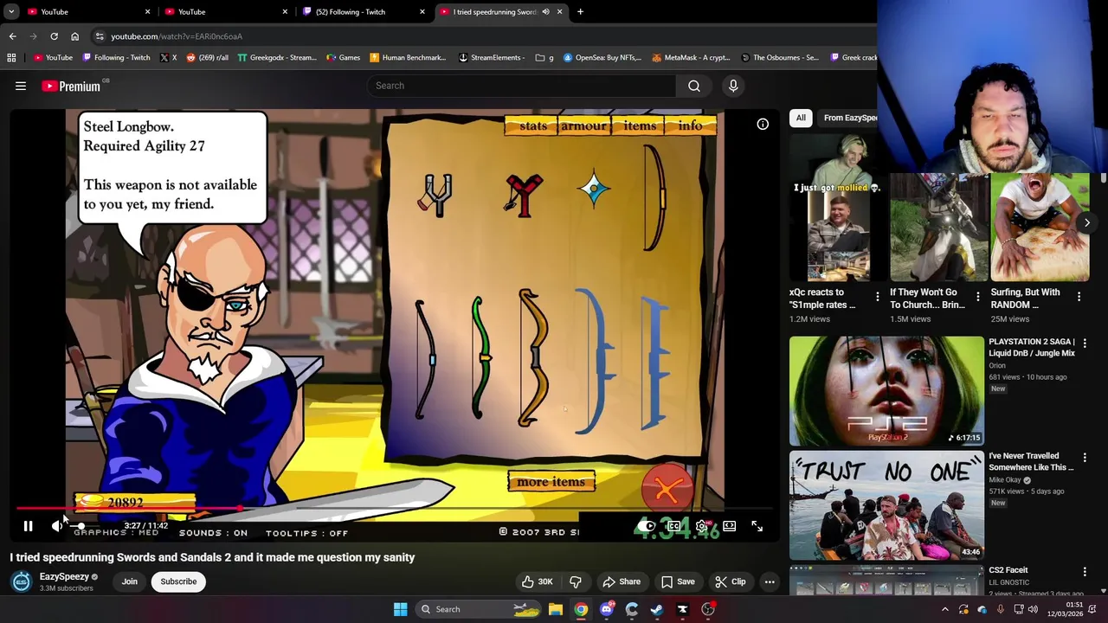Viewport: 1108px width, 623px height.
Task: Switch to theater mode
Action: coord(730,526)
